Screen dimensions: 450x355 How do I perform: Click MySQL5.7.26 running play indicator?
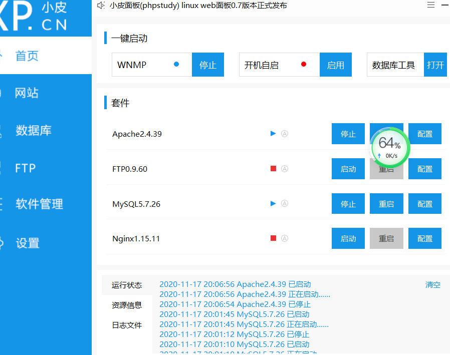pos(273,203)
